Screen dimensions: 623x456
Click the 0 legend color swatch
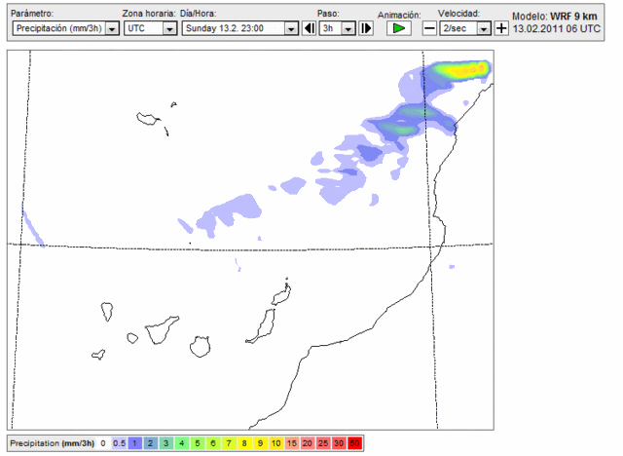[x=103, y=443]
